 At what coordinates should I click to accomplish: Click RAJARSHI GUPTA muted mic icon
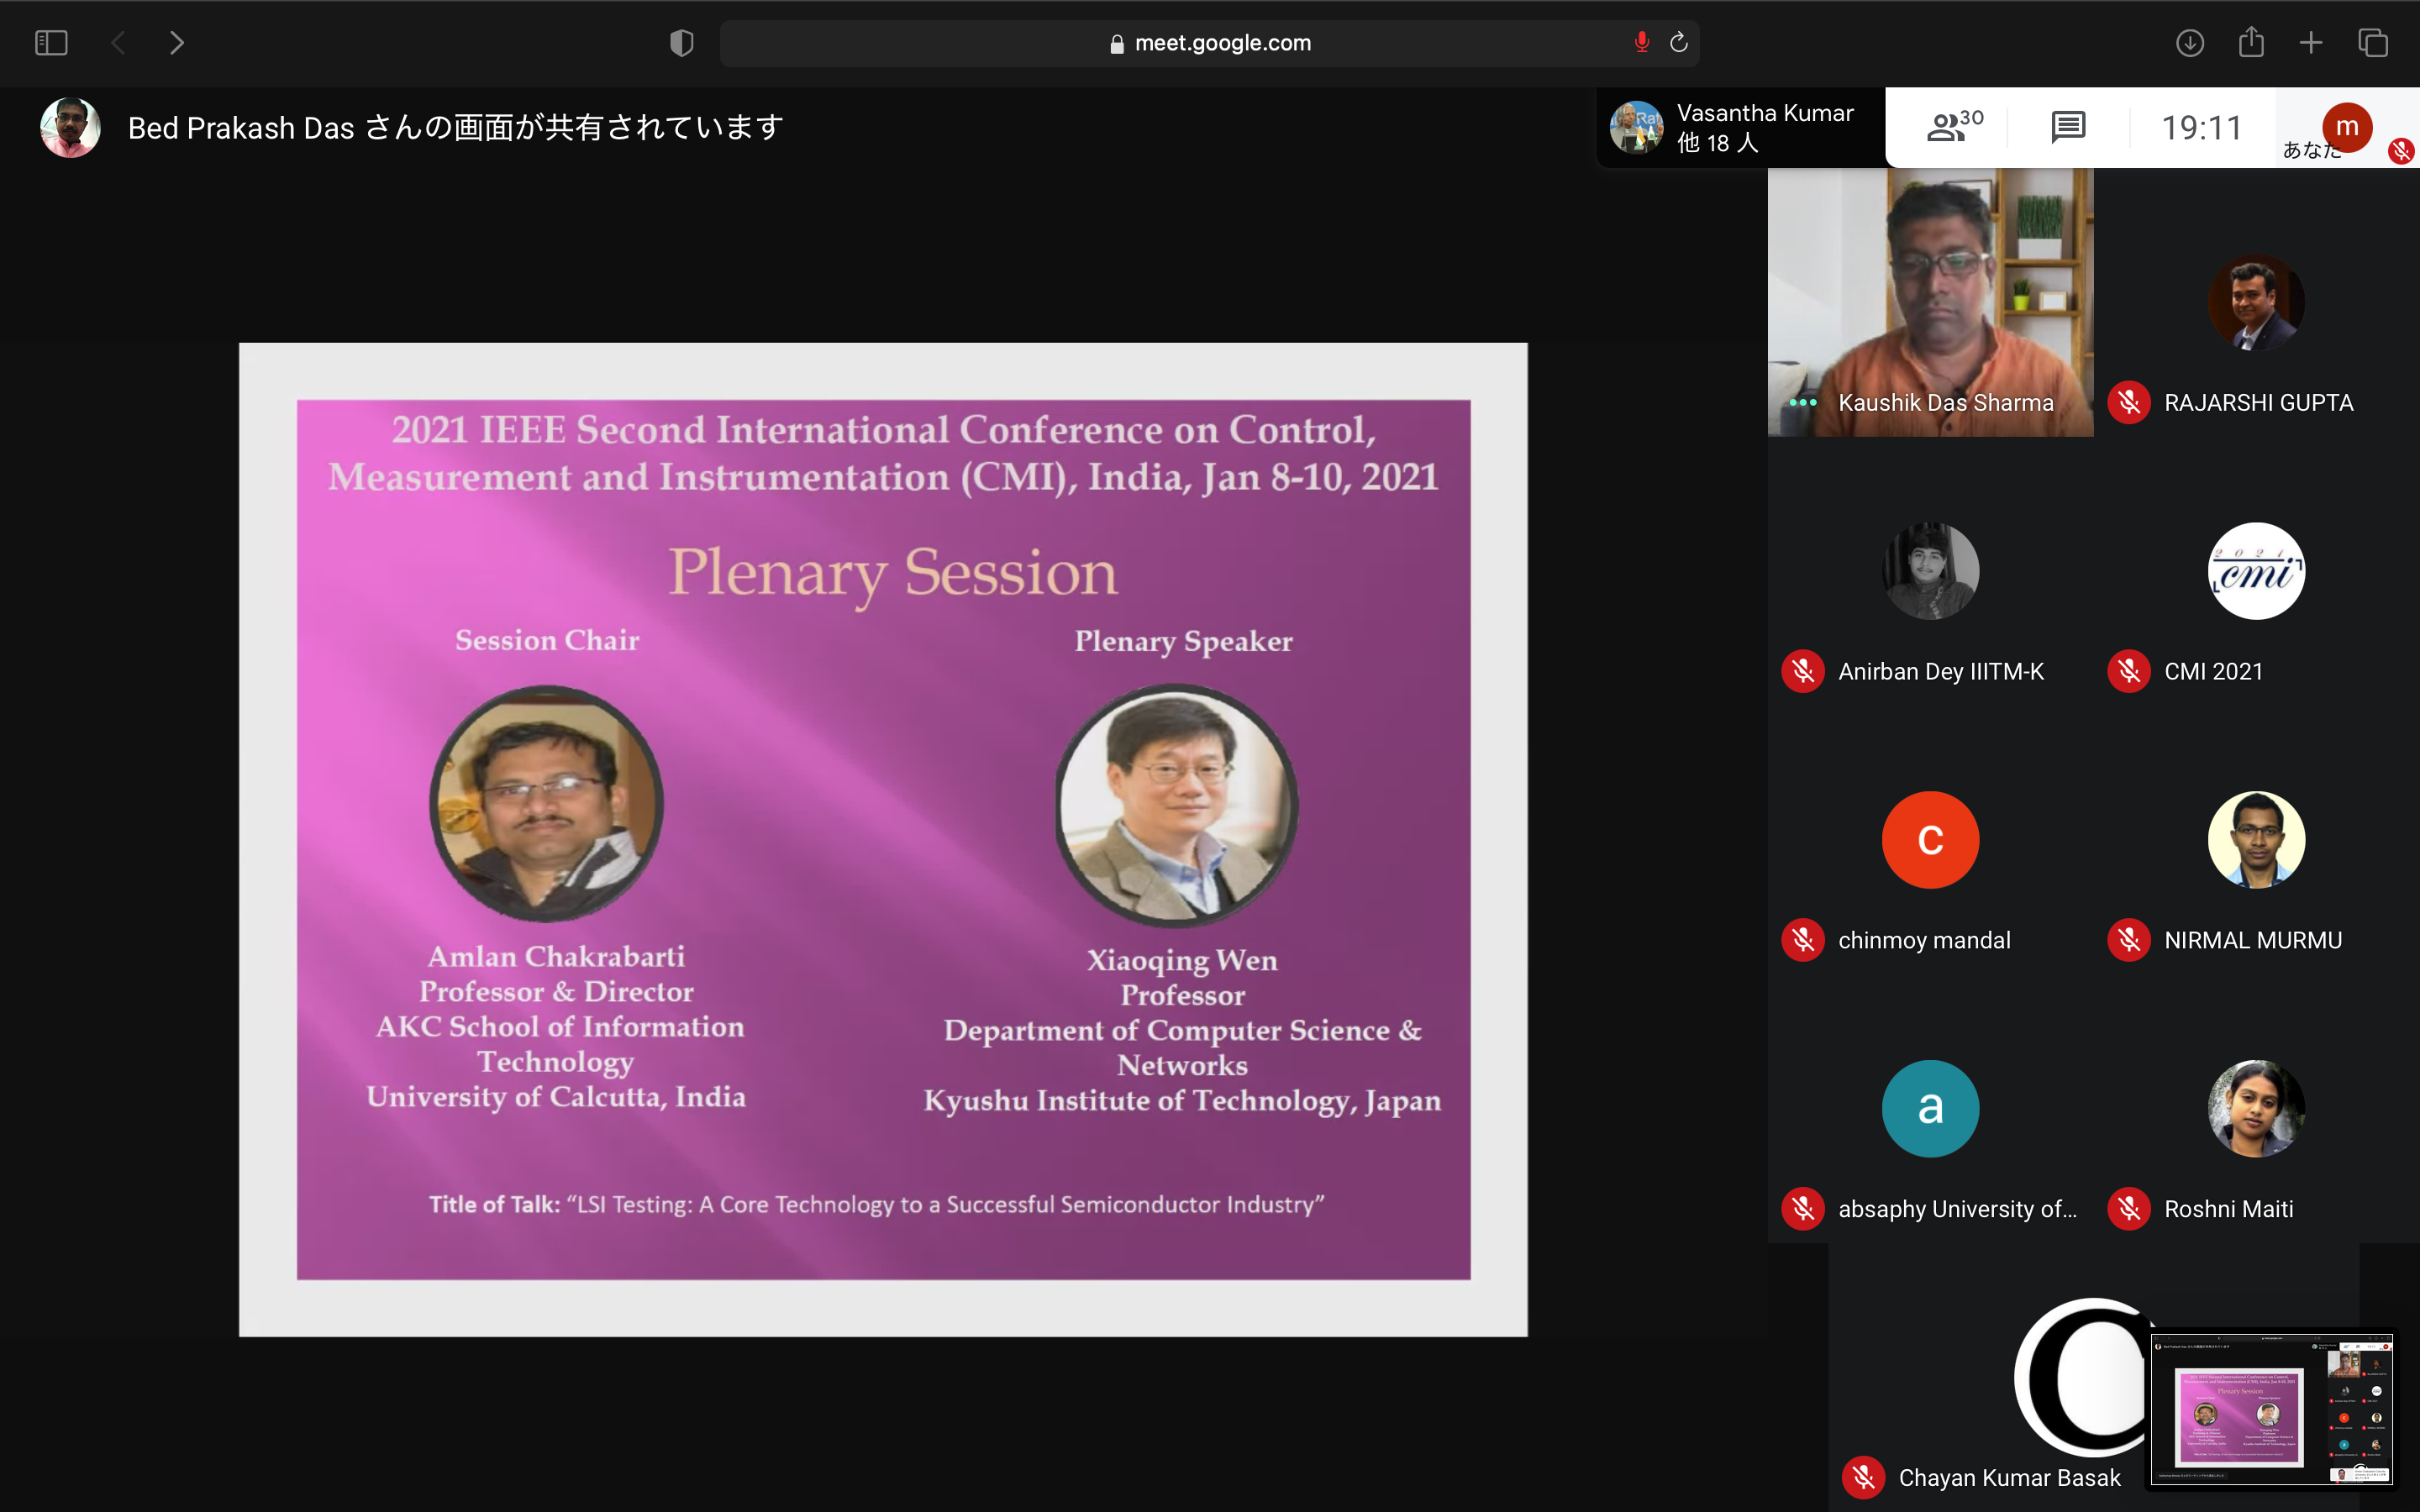tap(2129, 403)
